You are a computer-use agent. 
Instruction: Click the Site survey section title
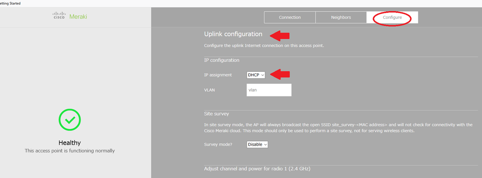tap(216, 113)
